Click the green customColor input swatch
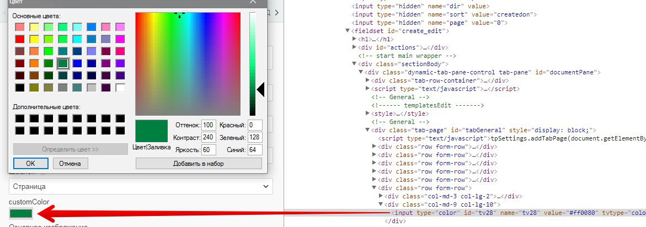The height and width of the screenshot is (227, 646). click(x=21, y=213)
